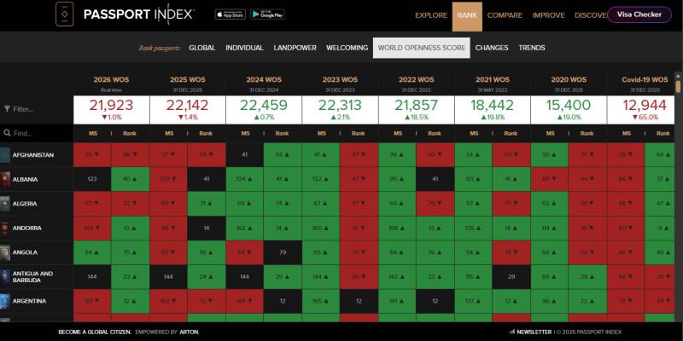Image resolution: width=683 pixels, height=341 pixels.
Task: Switch to the CHANGES ranking tab
Action: pos(492,48)
